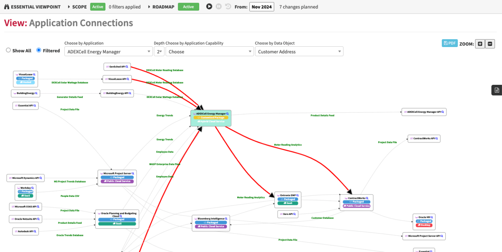Open the document side panel tab
This screenshot has width=502, height=252.
497,90
